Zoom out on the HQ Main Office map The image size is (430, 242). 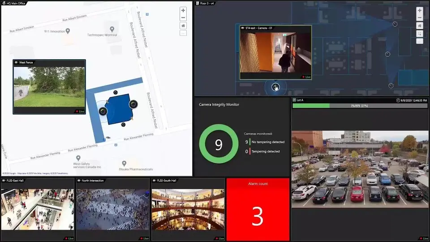pos(183,18)
